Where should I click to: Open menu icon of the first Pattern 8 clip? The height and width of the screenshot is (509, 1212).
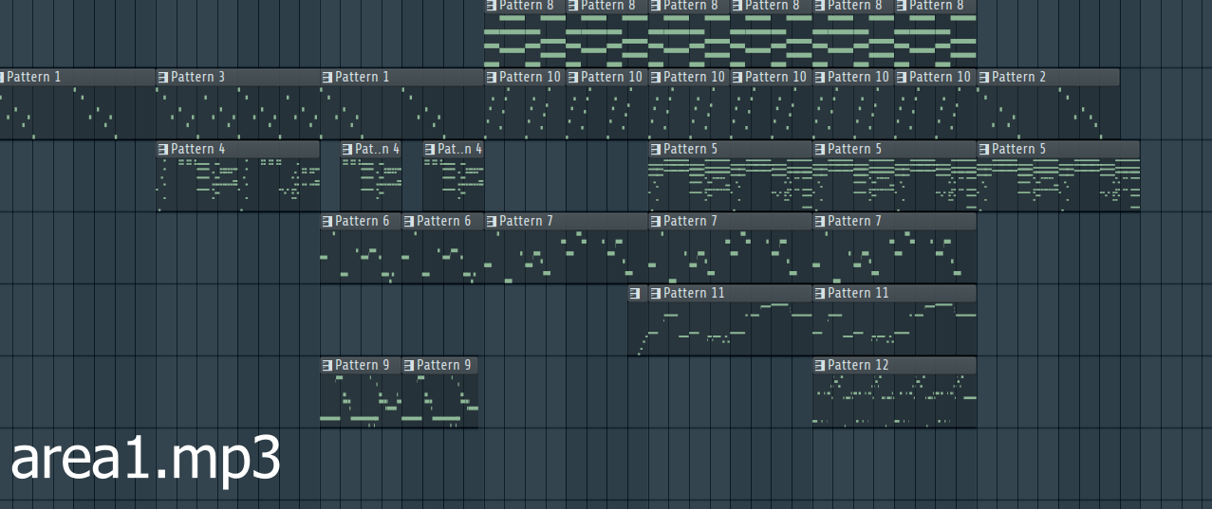click(492, 5)
